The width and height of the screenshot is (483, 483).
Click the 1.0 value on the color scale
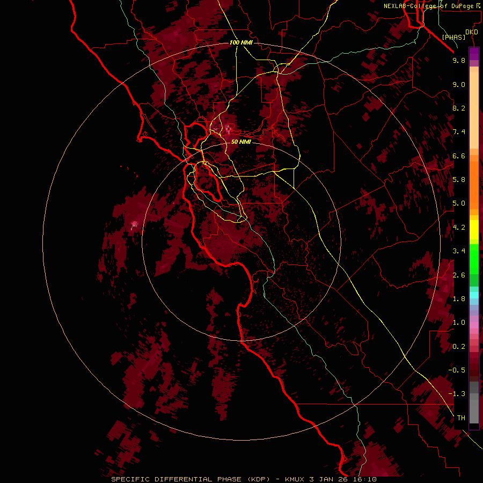pos(459,323)
